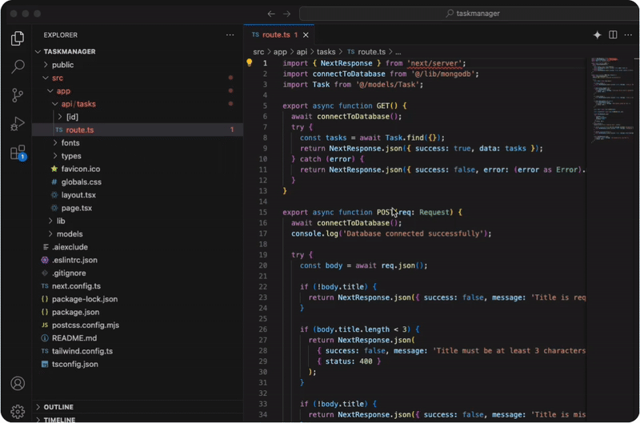This screenshot has height=423, width=640.
Task: Click the Accounts icon in activity bar
Action: pyautogui.click(x=18, y=384)
